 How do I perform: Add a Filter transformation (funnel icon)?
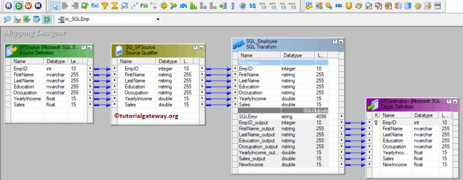coord(105,5)
